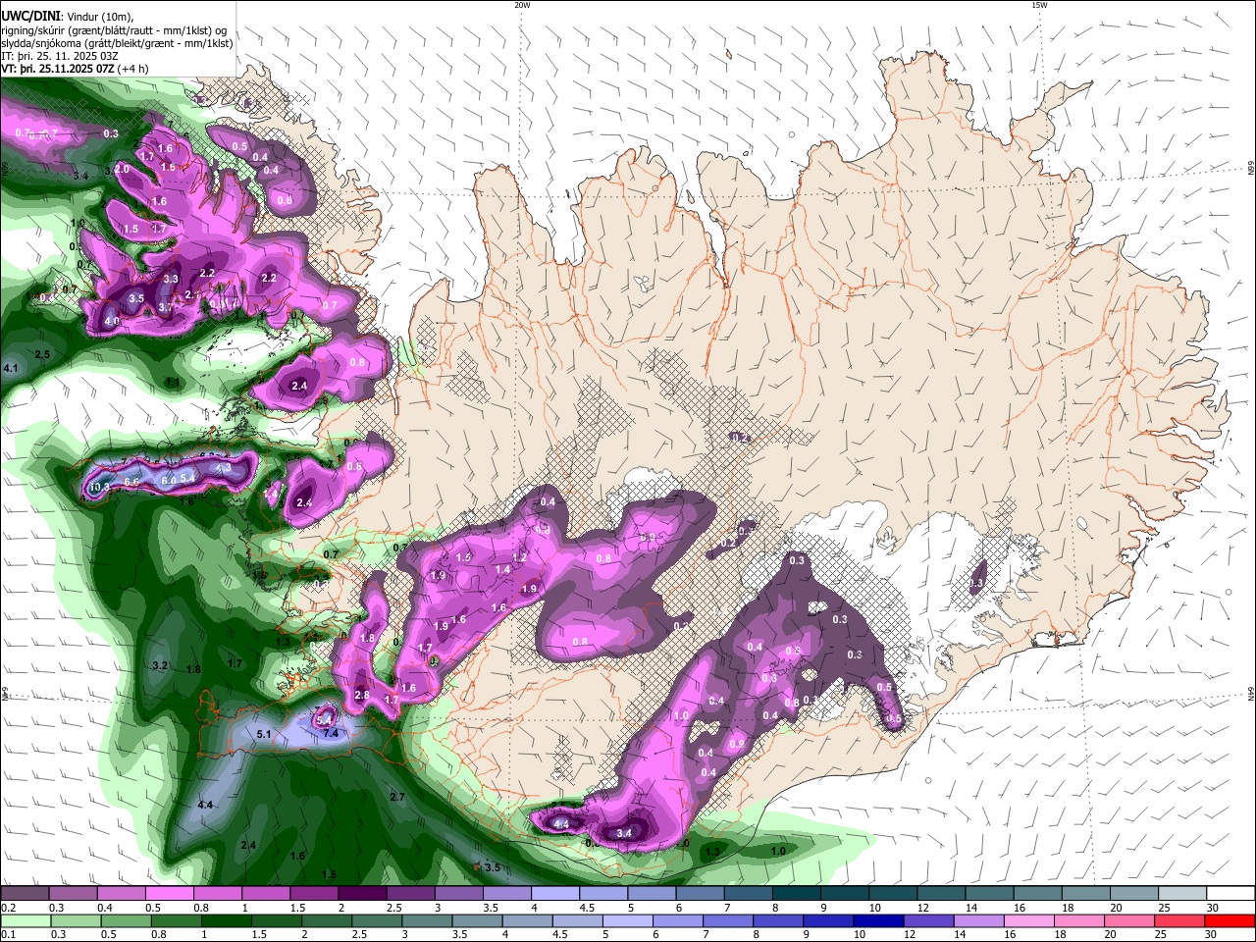Click the 4.3 precipitation value on the map
This screenshot has width=1256, height=942.
tap(223, 468)
